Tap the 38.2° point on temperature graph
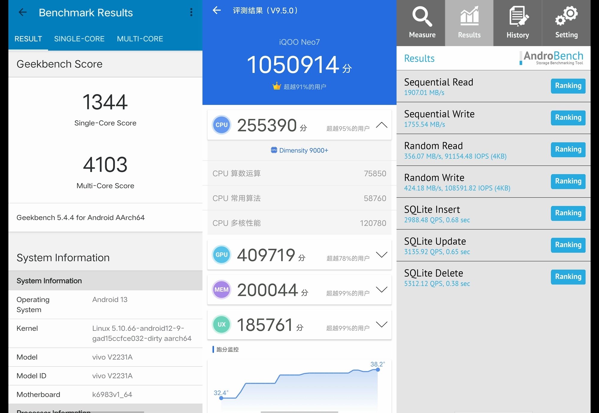The height and width of the screenshot is (413, 599). (378, 370)
